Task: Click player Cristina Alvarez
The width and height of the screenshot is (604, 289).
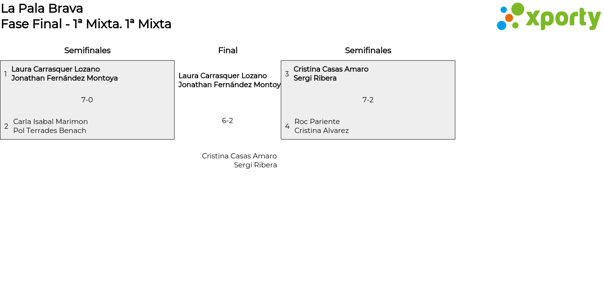Action: coord(321,131)
